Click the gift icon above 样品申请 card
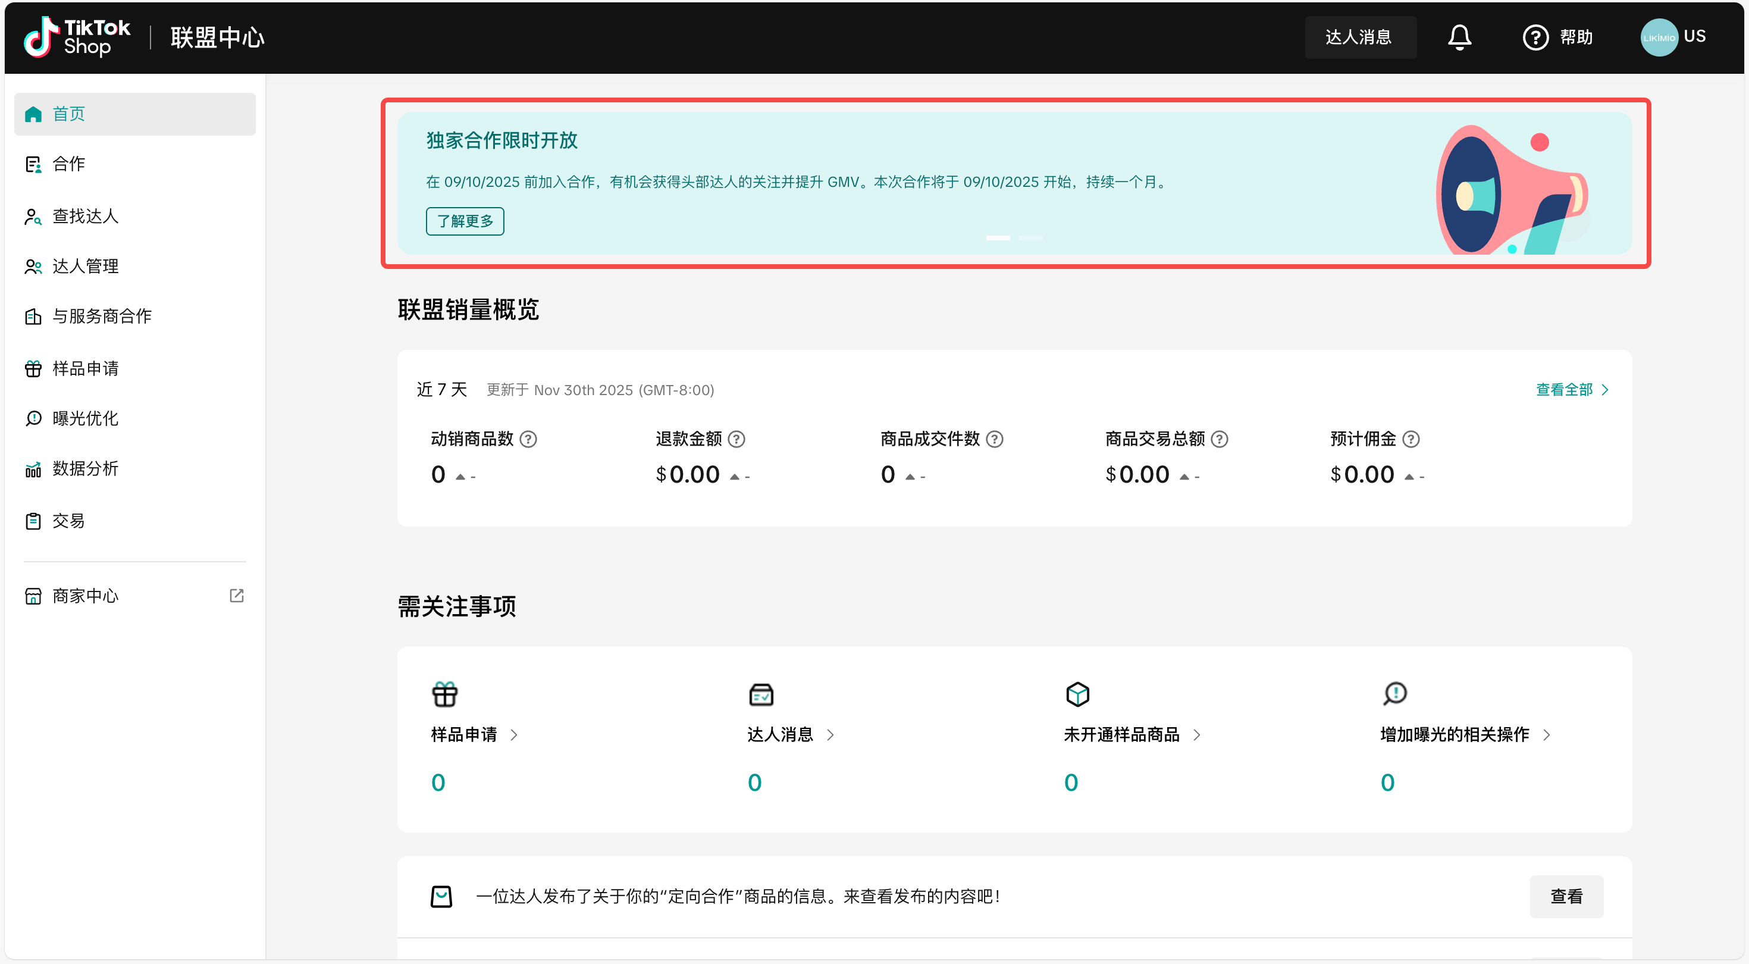1749x964 pixels. coord(445,694)
